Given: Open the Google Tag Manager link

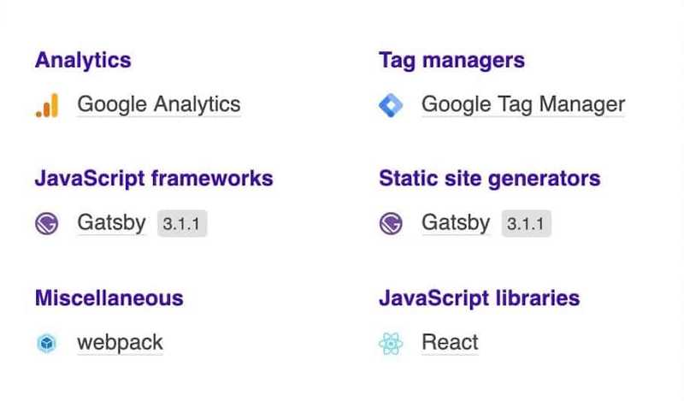Looking at the screenshot, I should 522,104.
